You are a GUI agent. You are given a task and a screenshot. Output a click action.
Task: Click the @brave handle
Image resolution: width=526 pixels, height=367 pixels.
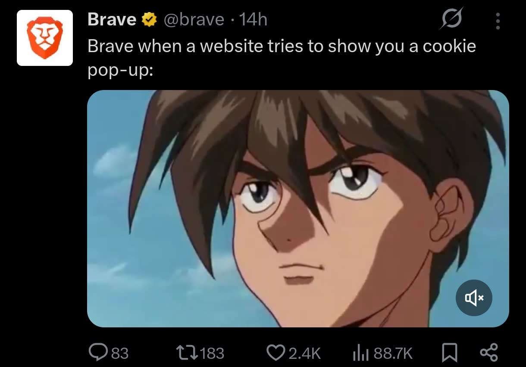[x=193, y=19]
